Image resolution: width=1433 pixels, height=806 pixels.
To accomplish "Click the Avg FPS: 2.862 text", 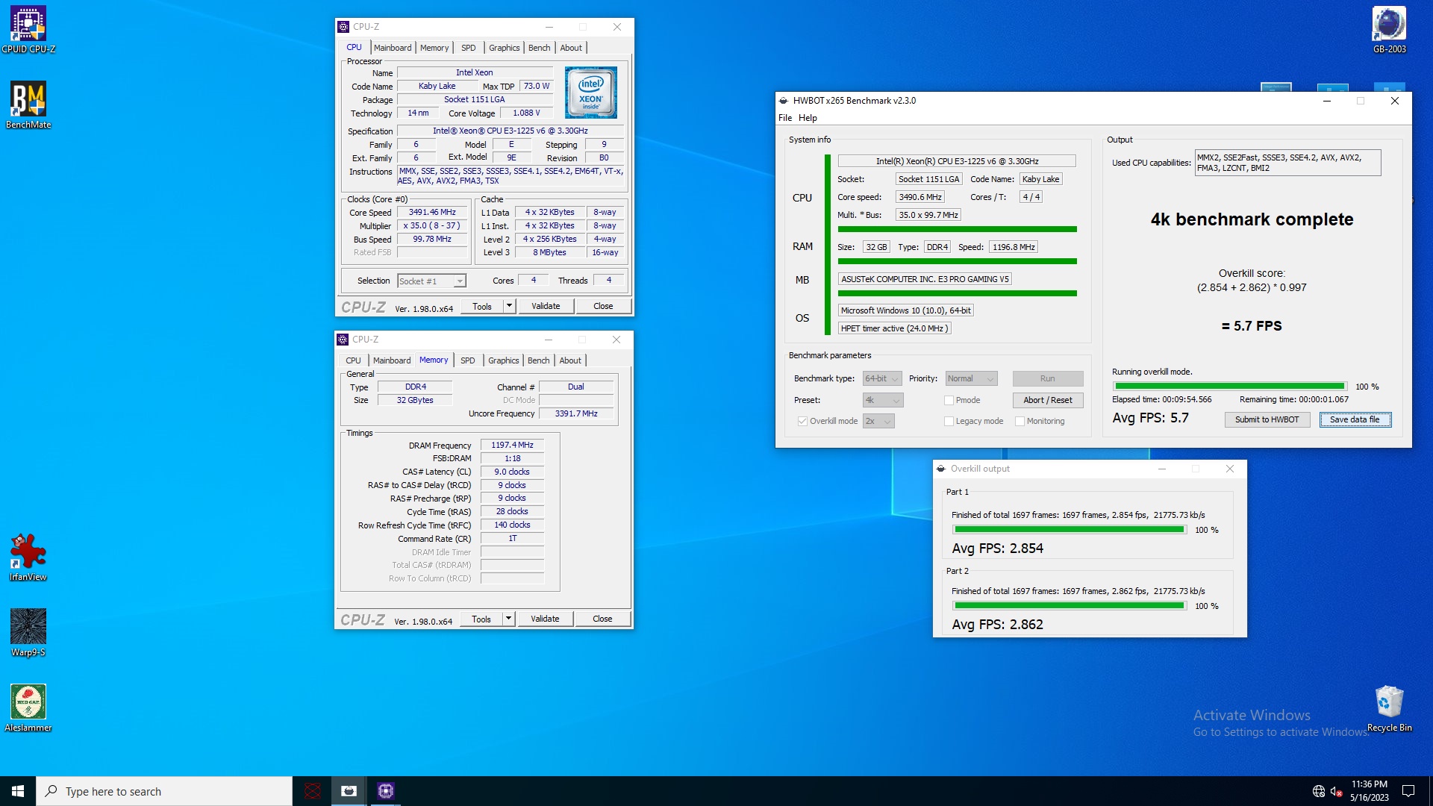I will [x=997, y=625].
